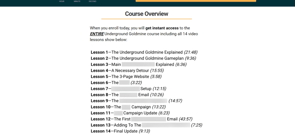Click the Lesson 9 entry lasting 14:57
This screenshot has height=138, width=295.
coord(136,101)
